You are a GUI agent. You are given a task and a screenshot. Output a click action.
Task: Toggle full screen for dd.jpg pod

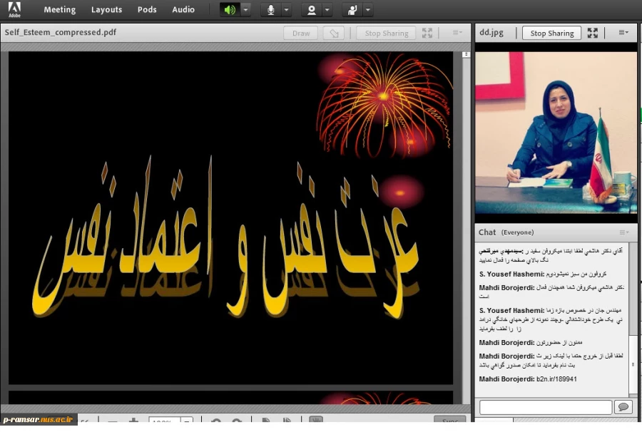[x=593, y=33]
